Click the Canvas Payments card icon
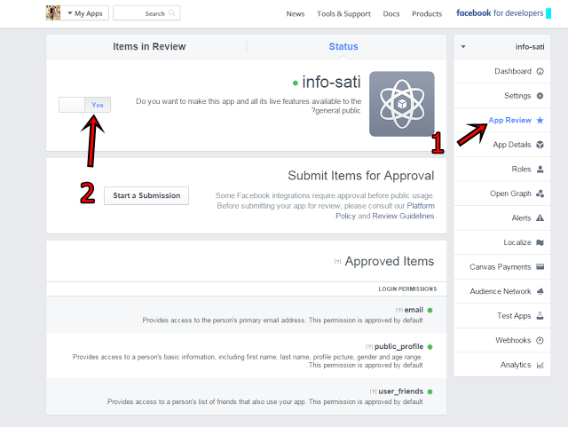 coord(540,267)
